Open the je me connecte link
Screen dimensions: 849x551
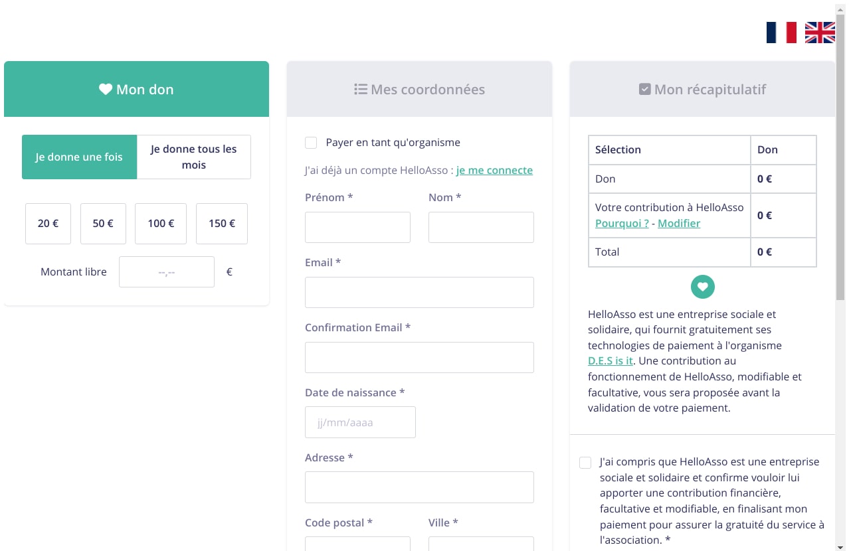494,170
